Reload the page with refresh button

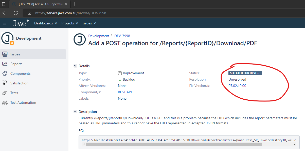tap(16, 13)
